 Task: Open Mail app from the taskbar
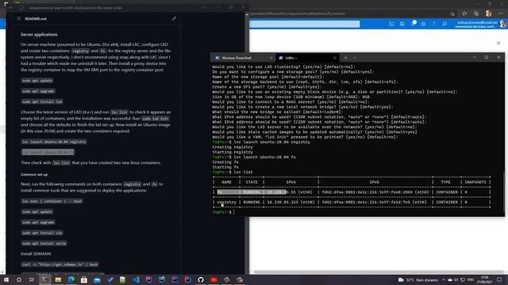point(97,279)
